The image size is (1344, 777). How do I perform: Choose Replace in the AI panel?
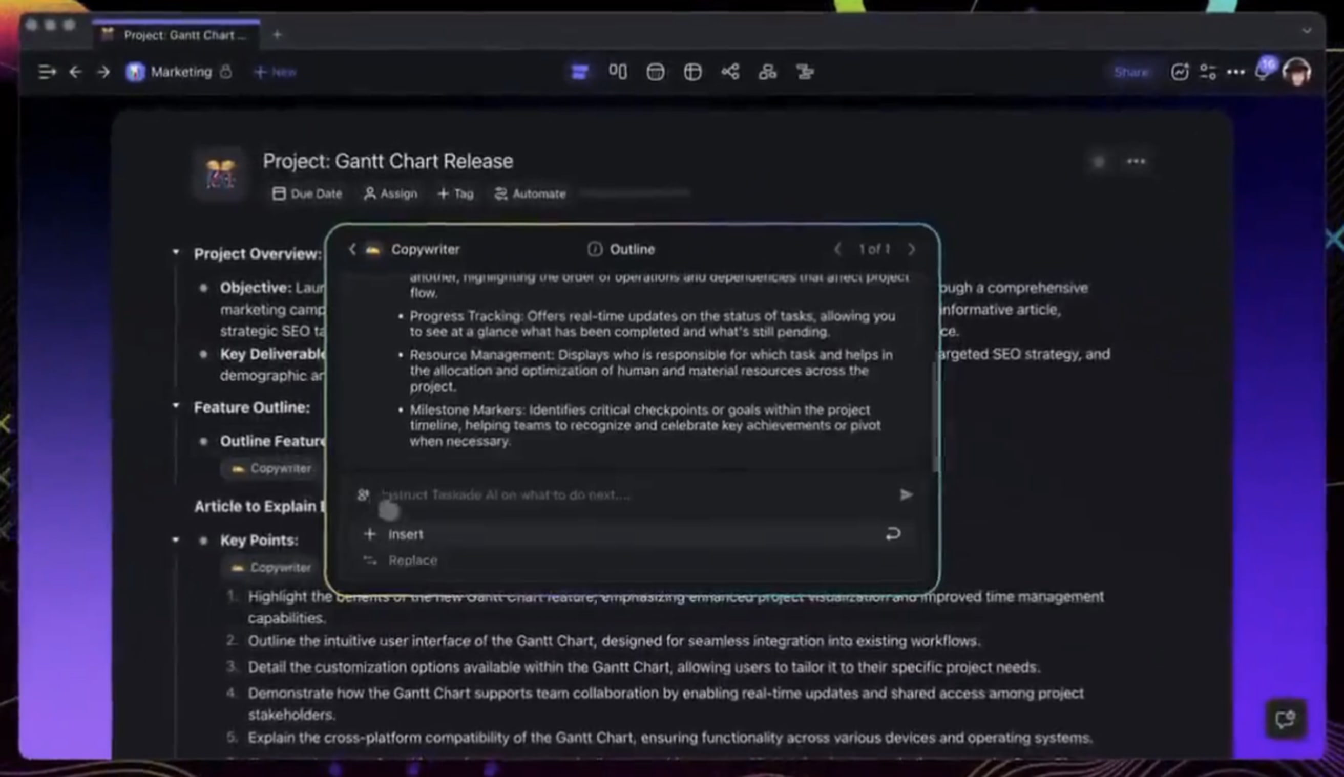(412, 560)
